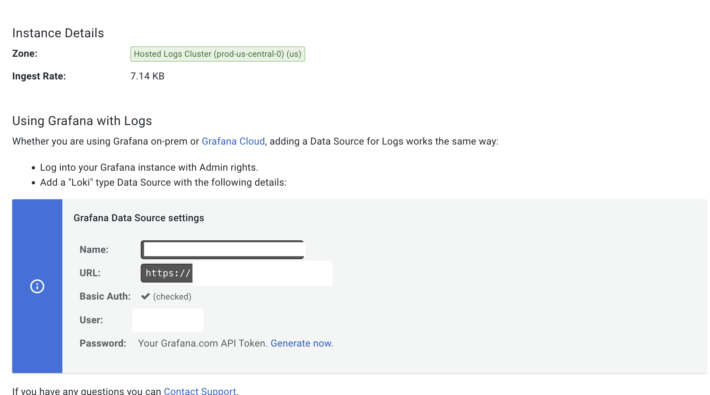This screenshot has height=395, width=710.
Task: Click the info circle icon in blue bar
Action: [x=37, y=286]
